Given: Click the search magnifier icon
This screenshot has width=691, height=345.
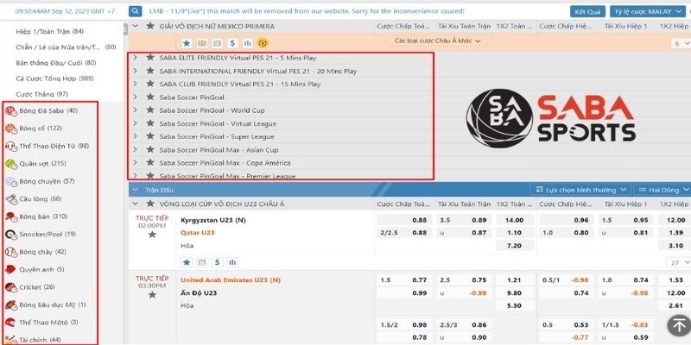Looking at the screenshot, I should tap(136, 11).
